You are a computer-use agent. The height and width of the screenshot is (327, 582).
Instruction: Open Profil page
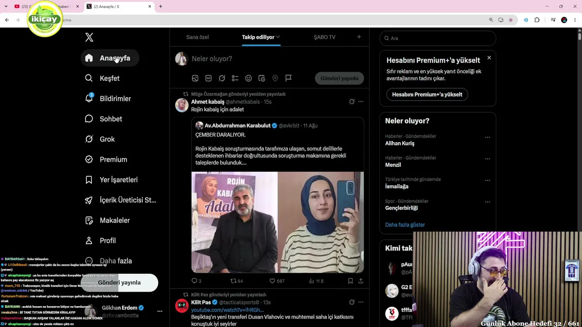pos(101,241)
